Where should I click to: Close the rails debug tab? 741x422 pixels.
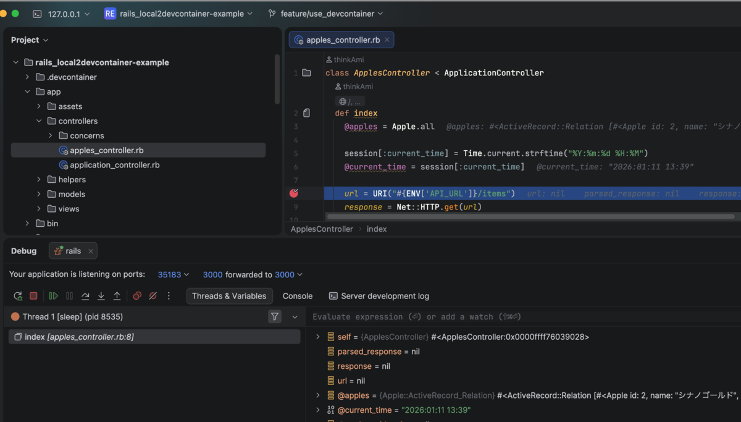(x=91, y=251)
